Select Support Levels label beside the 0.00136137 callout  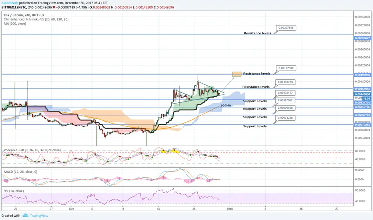255,101
